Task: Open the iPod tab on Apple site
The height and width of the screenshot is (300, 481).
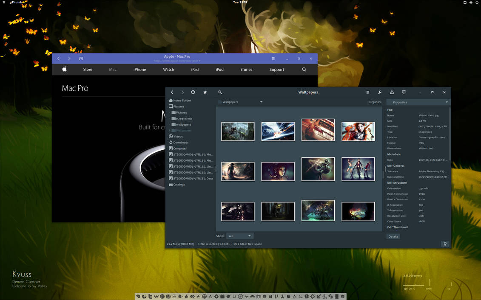Action: click(x=219, y=70)
